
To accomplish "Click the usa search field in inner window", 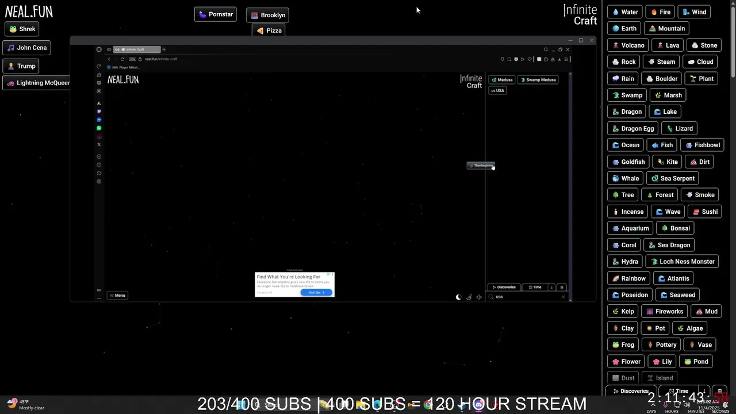I will point(526,297).
